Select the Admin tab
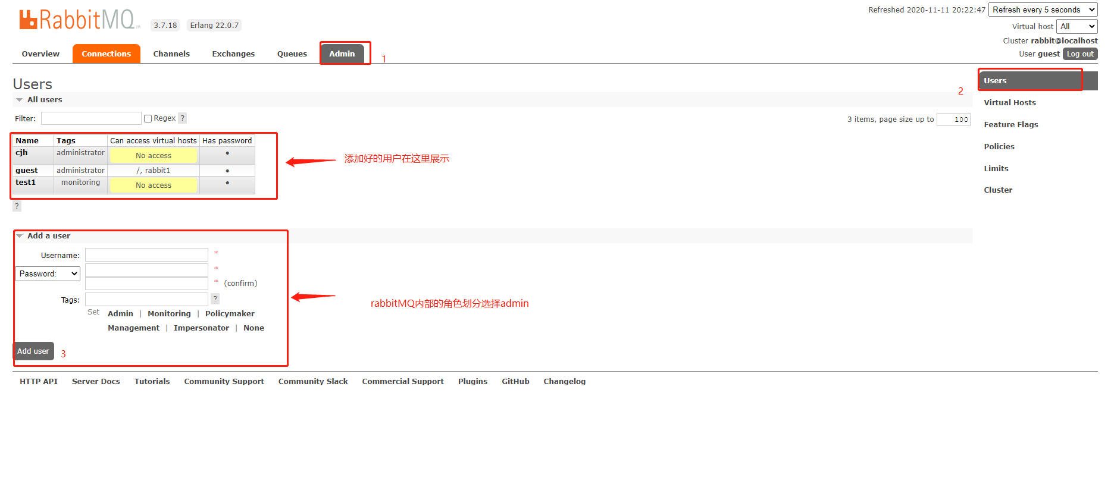The image size is (1111, 478). point(342,54)
